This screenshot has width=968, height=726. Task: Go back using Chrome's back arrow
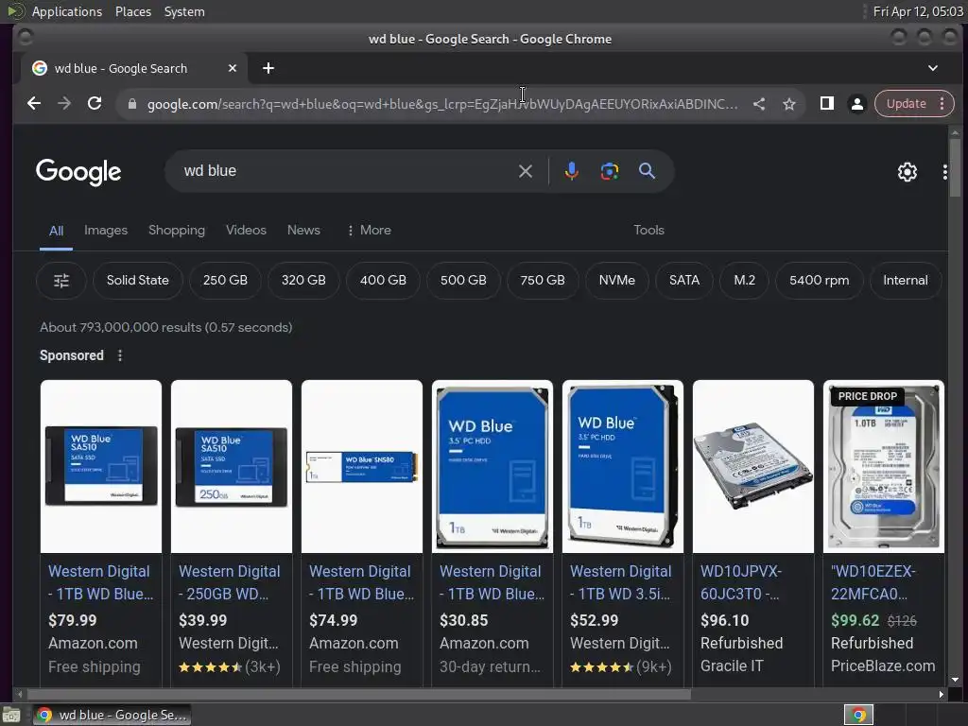pyautogui.click(x=34, y=104)
